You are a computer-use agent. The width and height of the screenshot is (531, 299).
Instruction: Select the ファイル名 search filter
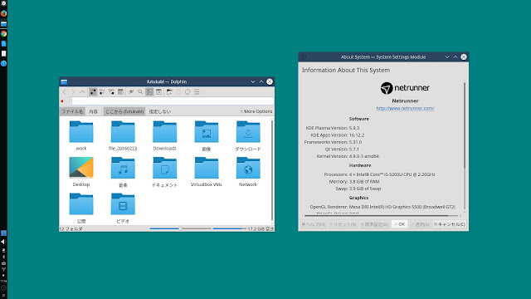tap(72, 111)
